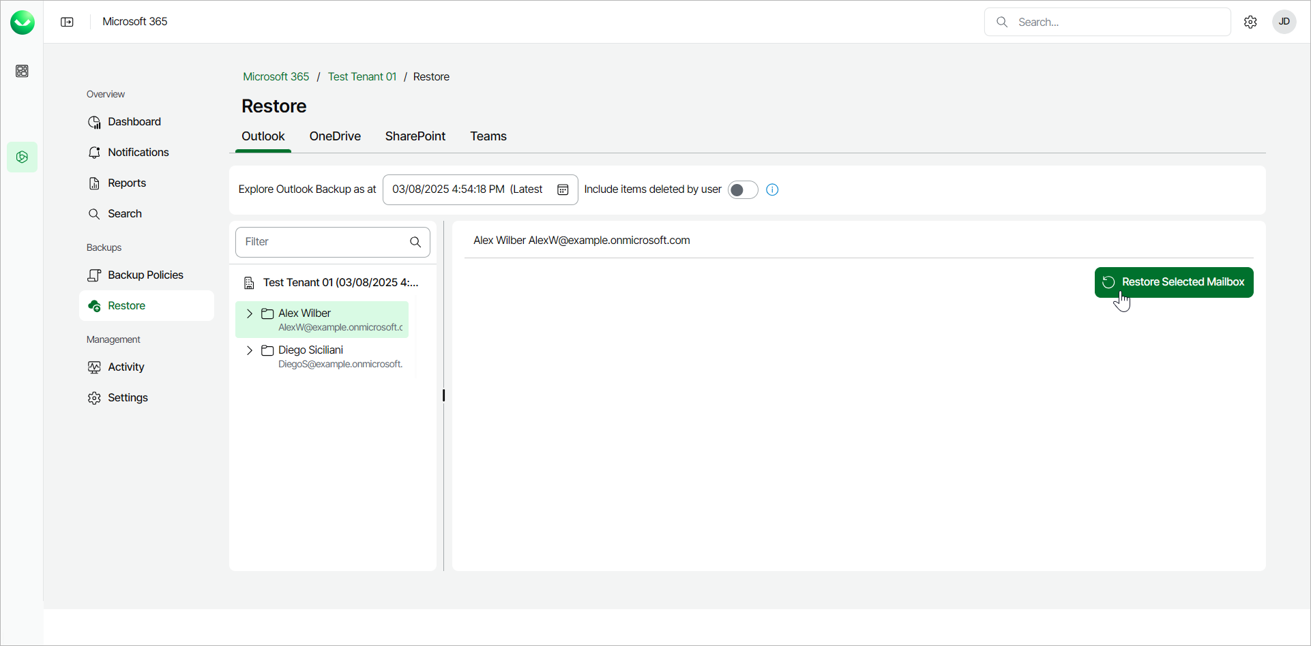Click the Microsoft 365 title in top bar
This screenshot has width=1311, height=646.
135,22
